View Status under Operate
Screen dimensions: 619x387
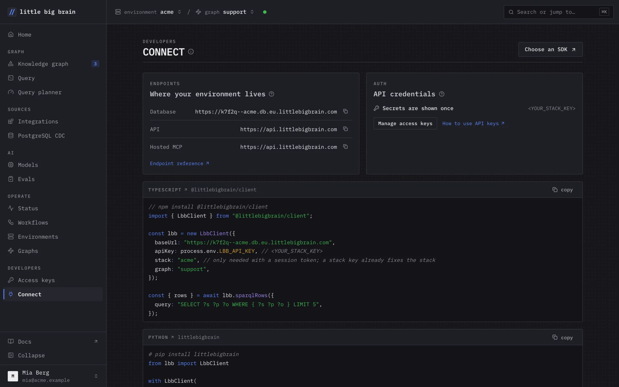click(53, 208)
